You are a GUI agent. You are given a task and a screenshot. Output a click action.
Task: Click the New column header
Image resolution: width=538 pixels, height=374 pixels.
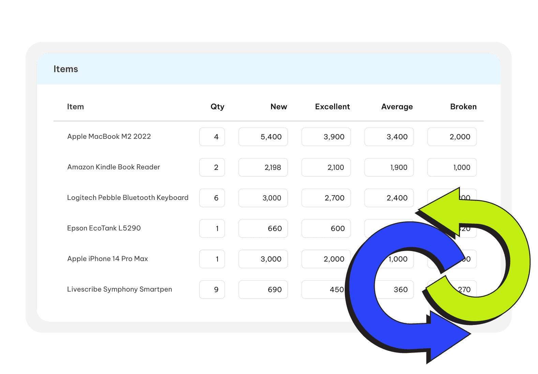tap(279, 107)
